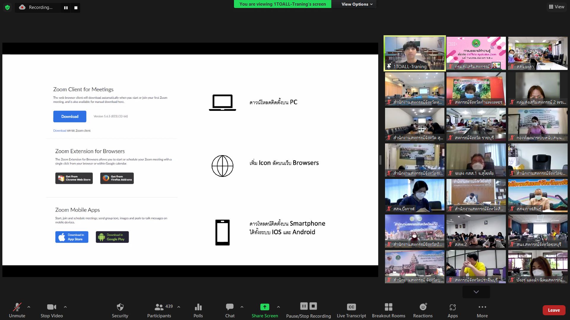Pause the recording from the top indicator
This screenshot has height=320, width=570.
[x=66, y=8]
